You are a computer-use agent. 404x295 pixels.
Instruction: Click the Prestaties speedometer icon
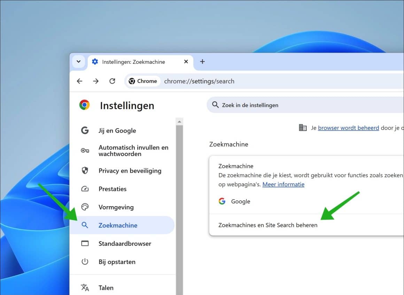[x=85, y=189]
